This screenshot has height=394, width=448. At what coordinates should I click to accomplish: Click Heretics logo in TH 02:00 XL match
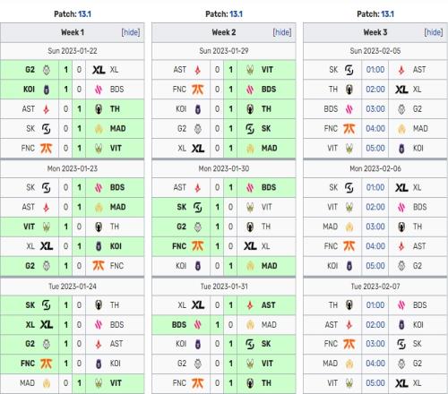tap(349, 90)
